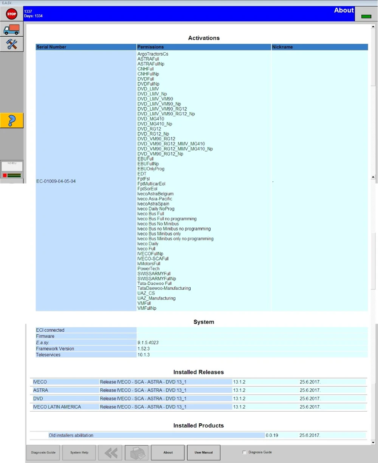This screenshot has height=463, width=378.
Task: Print the page using the printer icon
Action: [137, 452]
